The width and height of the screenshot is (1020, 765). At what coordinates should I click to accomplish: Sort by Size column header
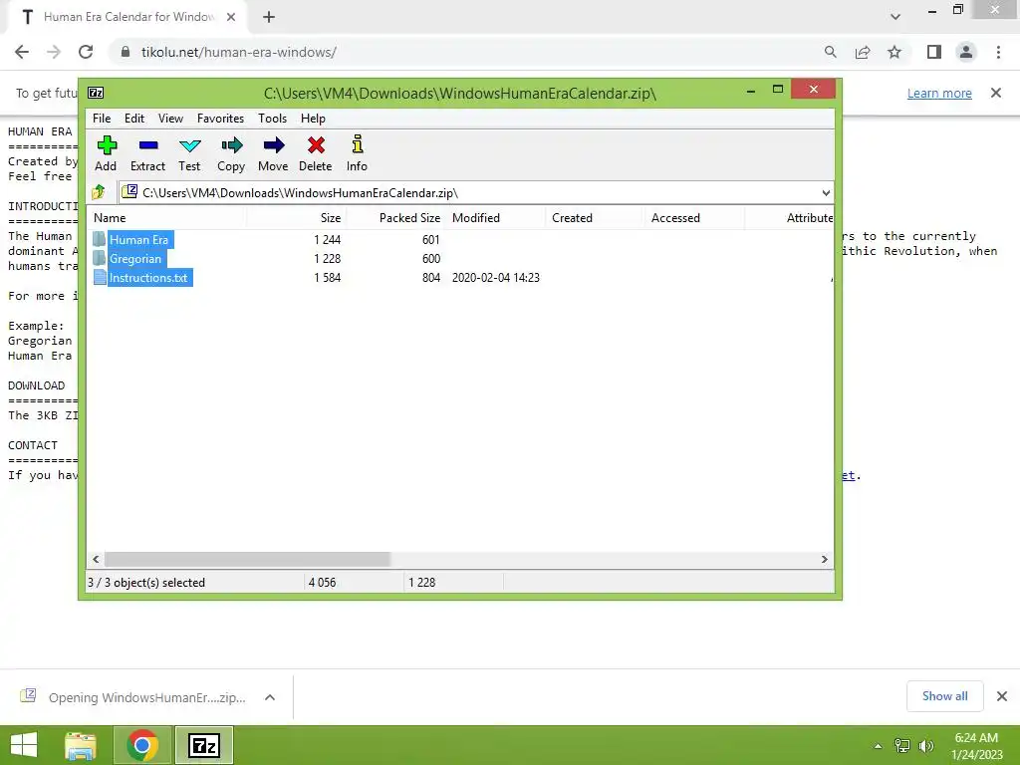coord(296,218)
